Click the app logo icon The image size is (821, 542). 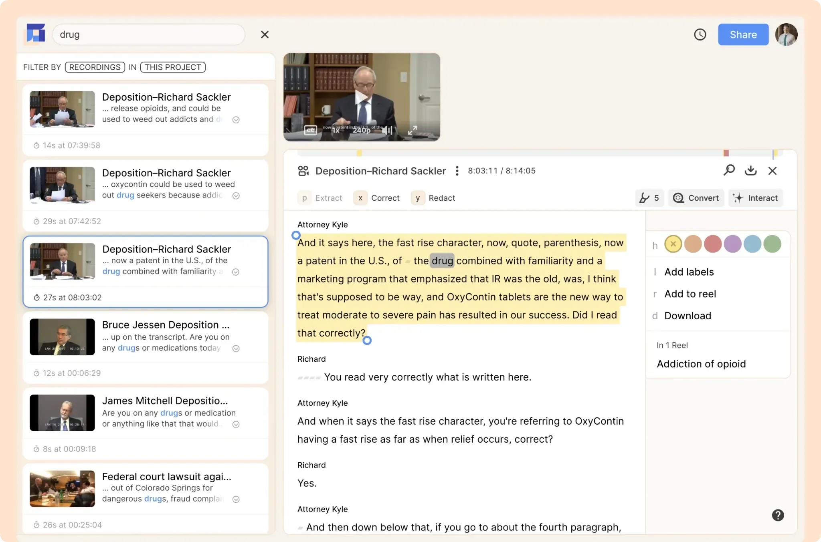[36, 33]
